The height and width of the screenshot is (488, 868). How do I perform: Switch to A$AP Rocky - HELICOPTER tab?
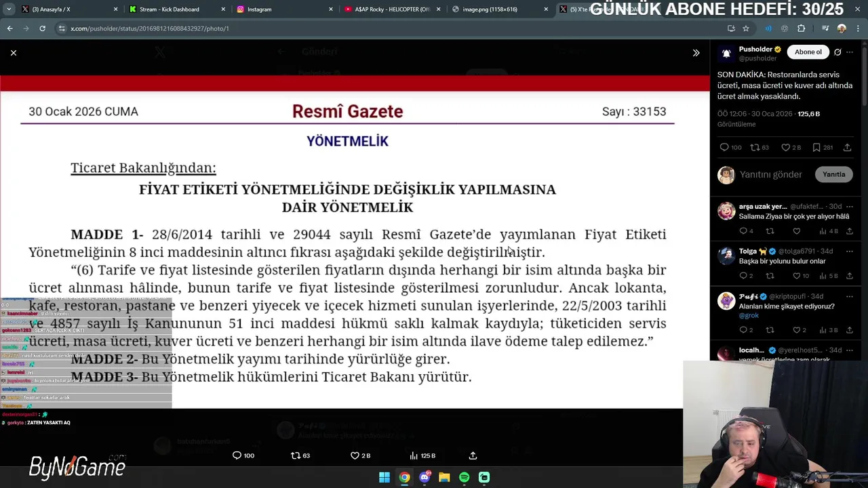tap(393, 9)
